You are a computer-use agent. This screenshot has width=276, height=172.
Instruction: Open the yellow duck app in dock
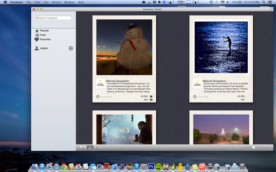pyautogui.click(x=180, y=166)
